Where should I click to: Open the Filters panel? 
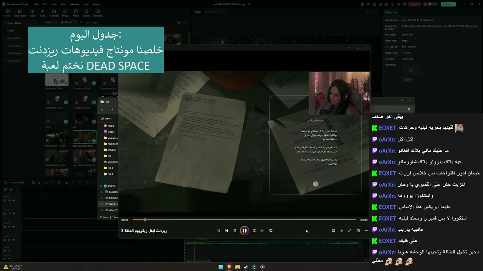pyautogui.click(x=76, y=13)
